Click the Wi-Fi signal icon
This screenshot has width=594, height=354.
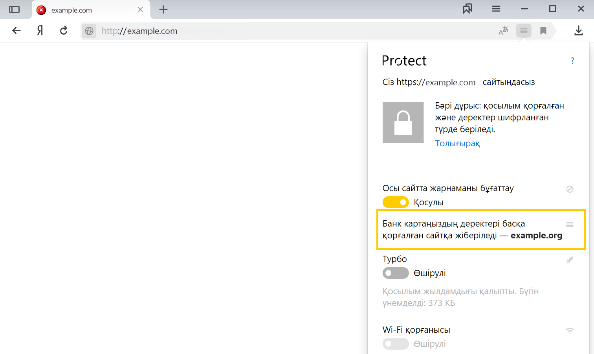570,331
